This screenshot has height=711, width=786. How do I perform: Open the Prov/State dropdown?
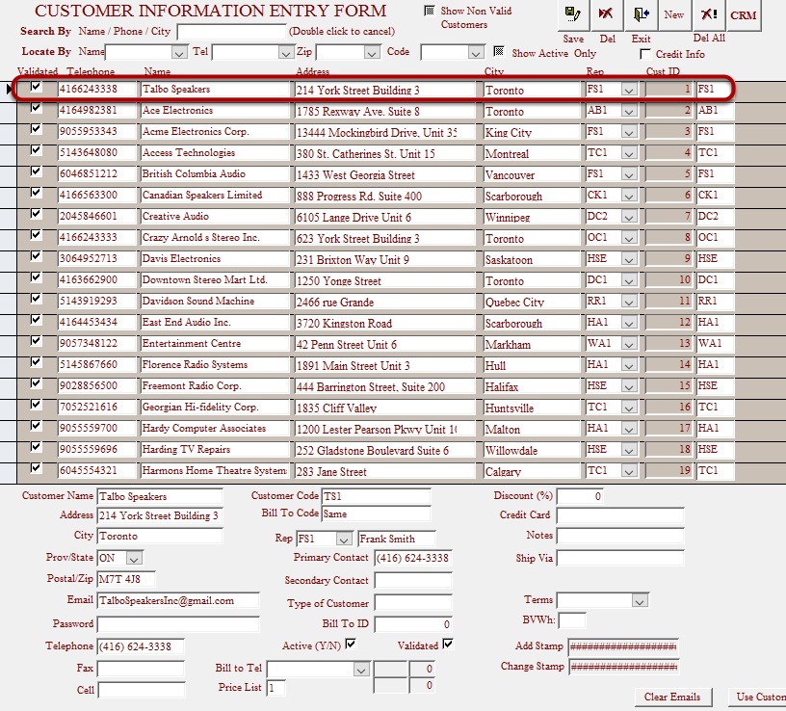pos(134,558)
